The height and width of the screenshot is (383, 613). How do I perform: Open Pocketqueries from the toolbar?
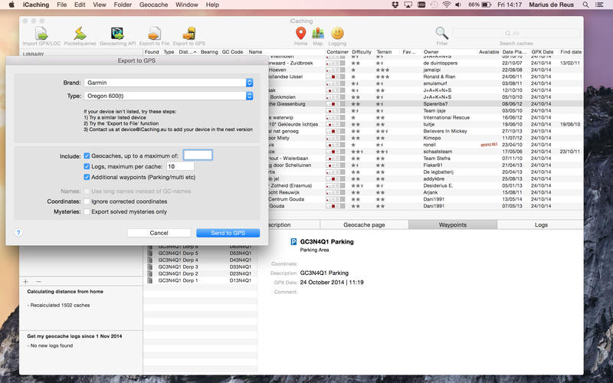click(80, 34)
